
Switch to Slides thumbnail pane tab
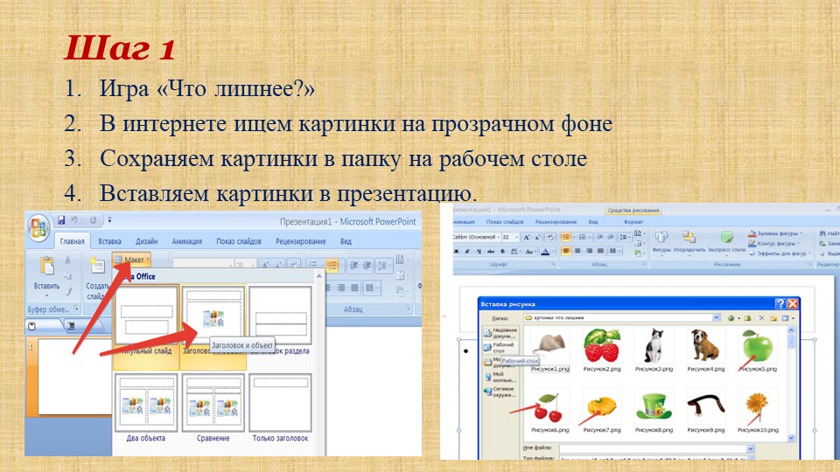(31, 326)
